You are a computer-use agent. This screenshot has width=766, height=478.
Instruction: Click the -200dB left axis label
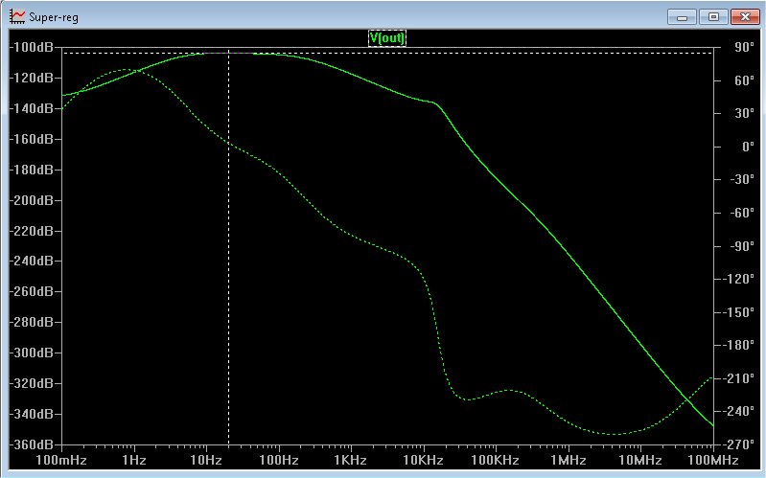point(32,200)
